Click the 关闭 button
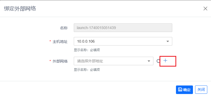This screenshot has width=211, height=98. pos(201,90)
